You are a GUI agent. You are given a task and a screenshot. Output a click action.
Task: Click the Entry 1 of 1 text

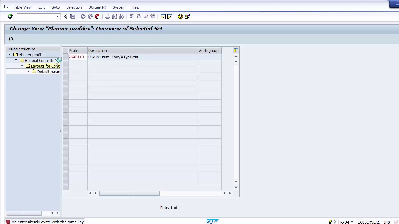[x=170, y=208]
